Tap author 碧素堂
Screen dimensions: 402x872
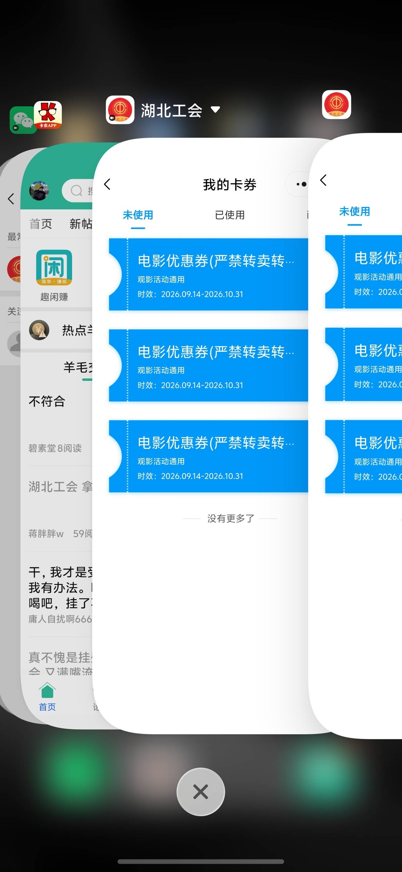pos(42,448)
